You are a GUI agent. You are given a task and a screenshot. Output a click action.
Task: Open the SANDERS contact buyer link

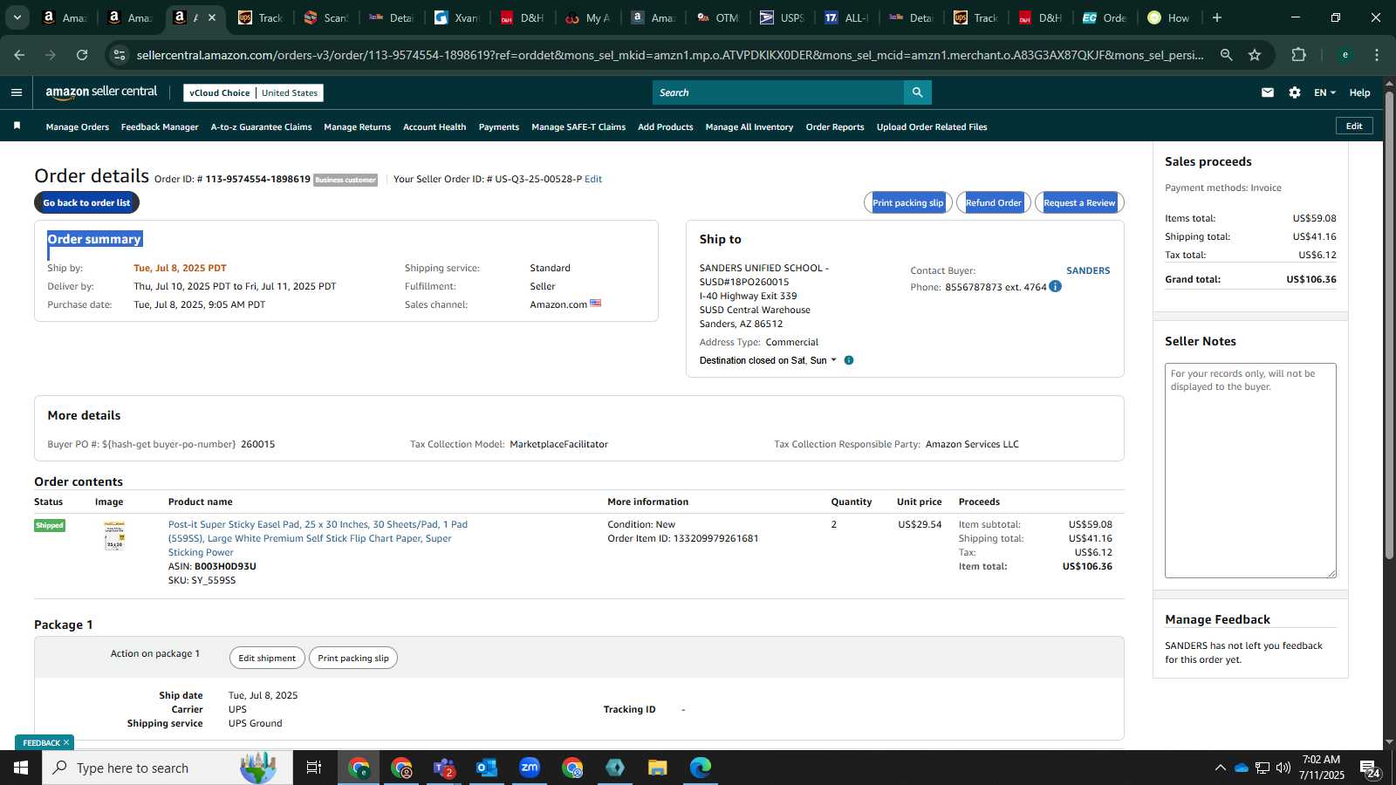[x=1088, y=270]
